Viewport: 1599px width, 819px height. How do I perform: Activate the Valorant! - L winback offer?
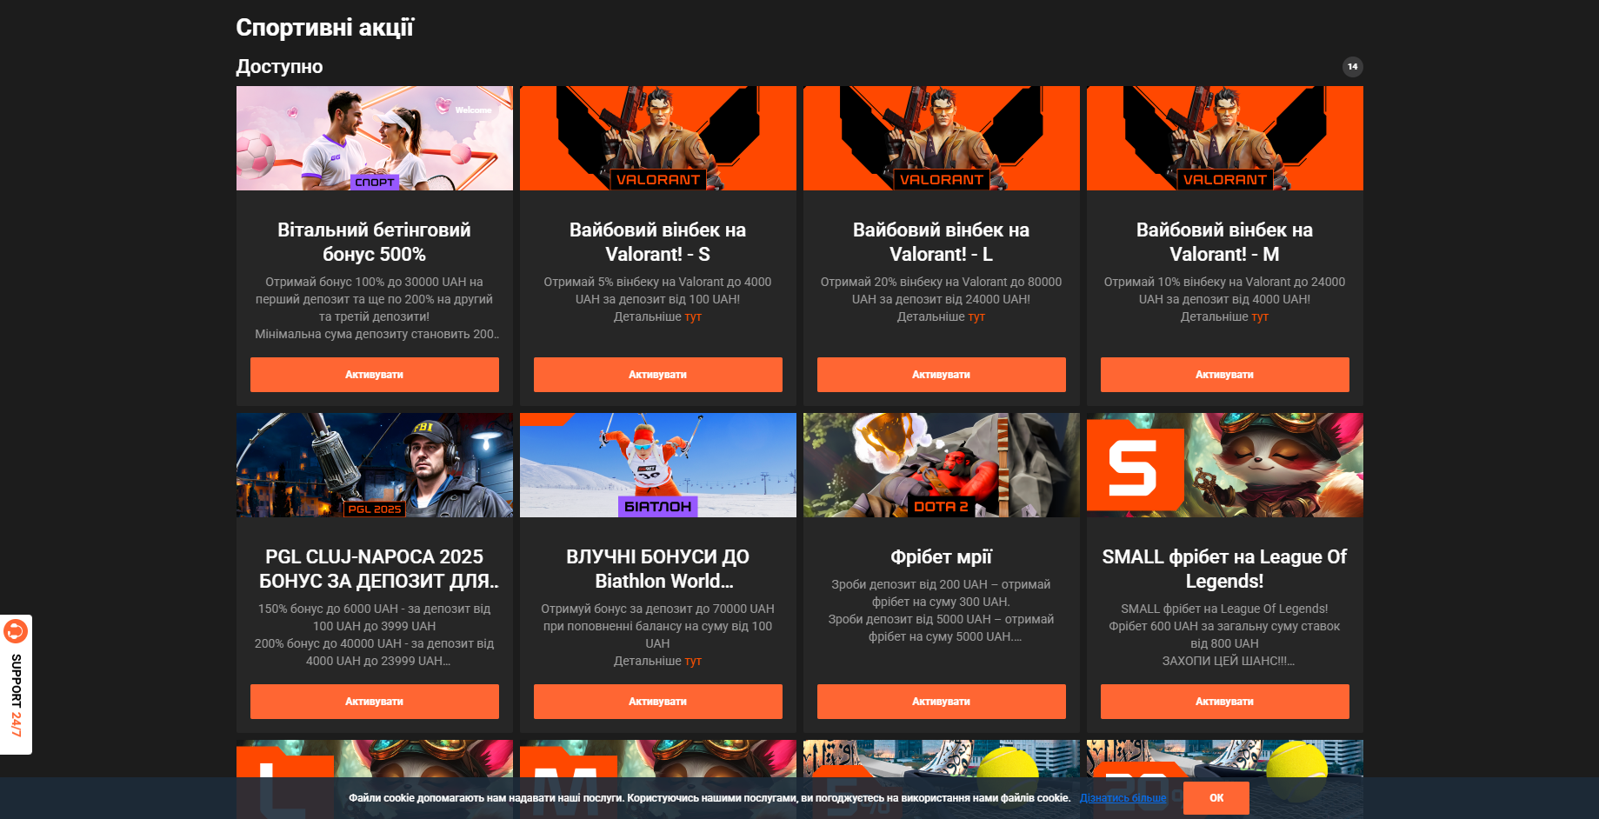click(x=941, y=375)
